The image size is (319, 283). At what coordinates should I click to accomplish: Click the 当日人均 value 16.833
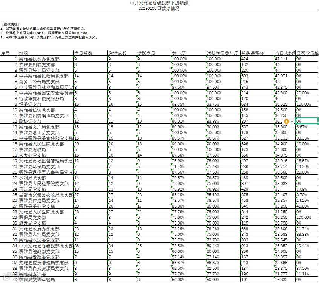(285, 280)
